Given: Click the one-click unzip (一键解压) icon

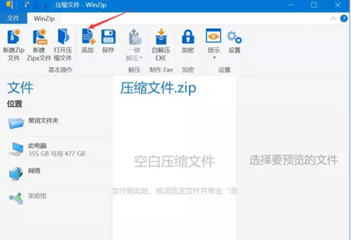Looking at the screenshot, I should (x=135, y=38).
